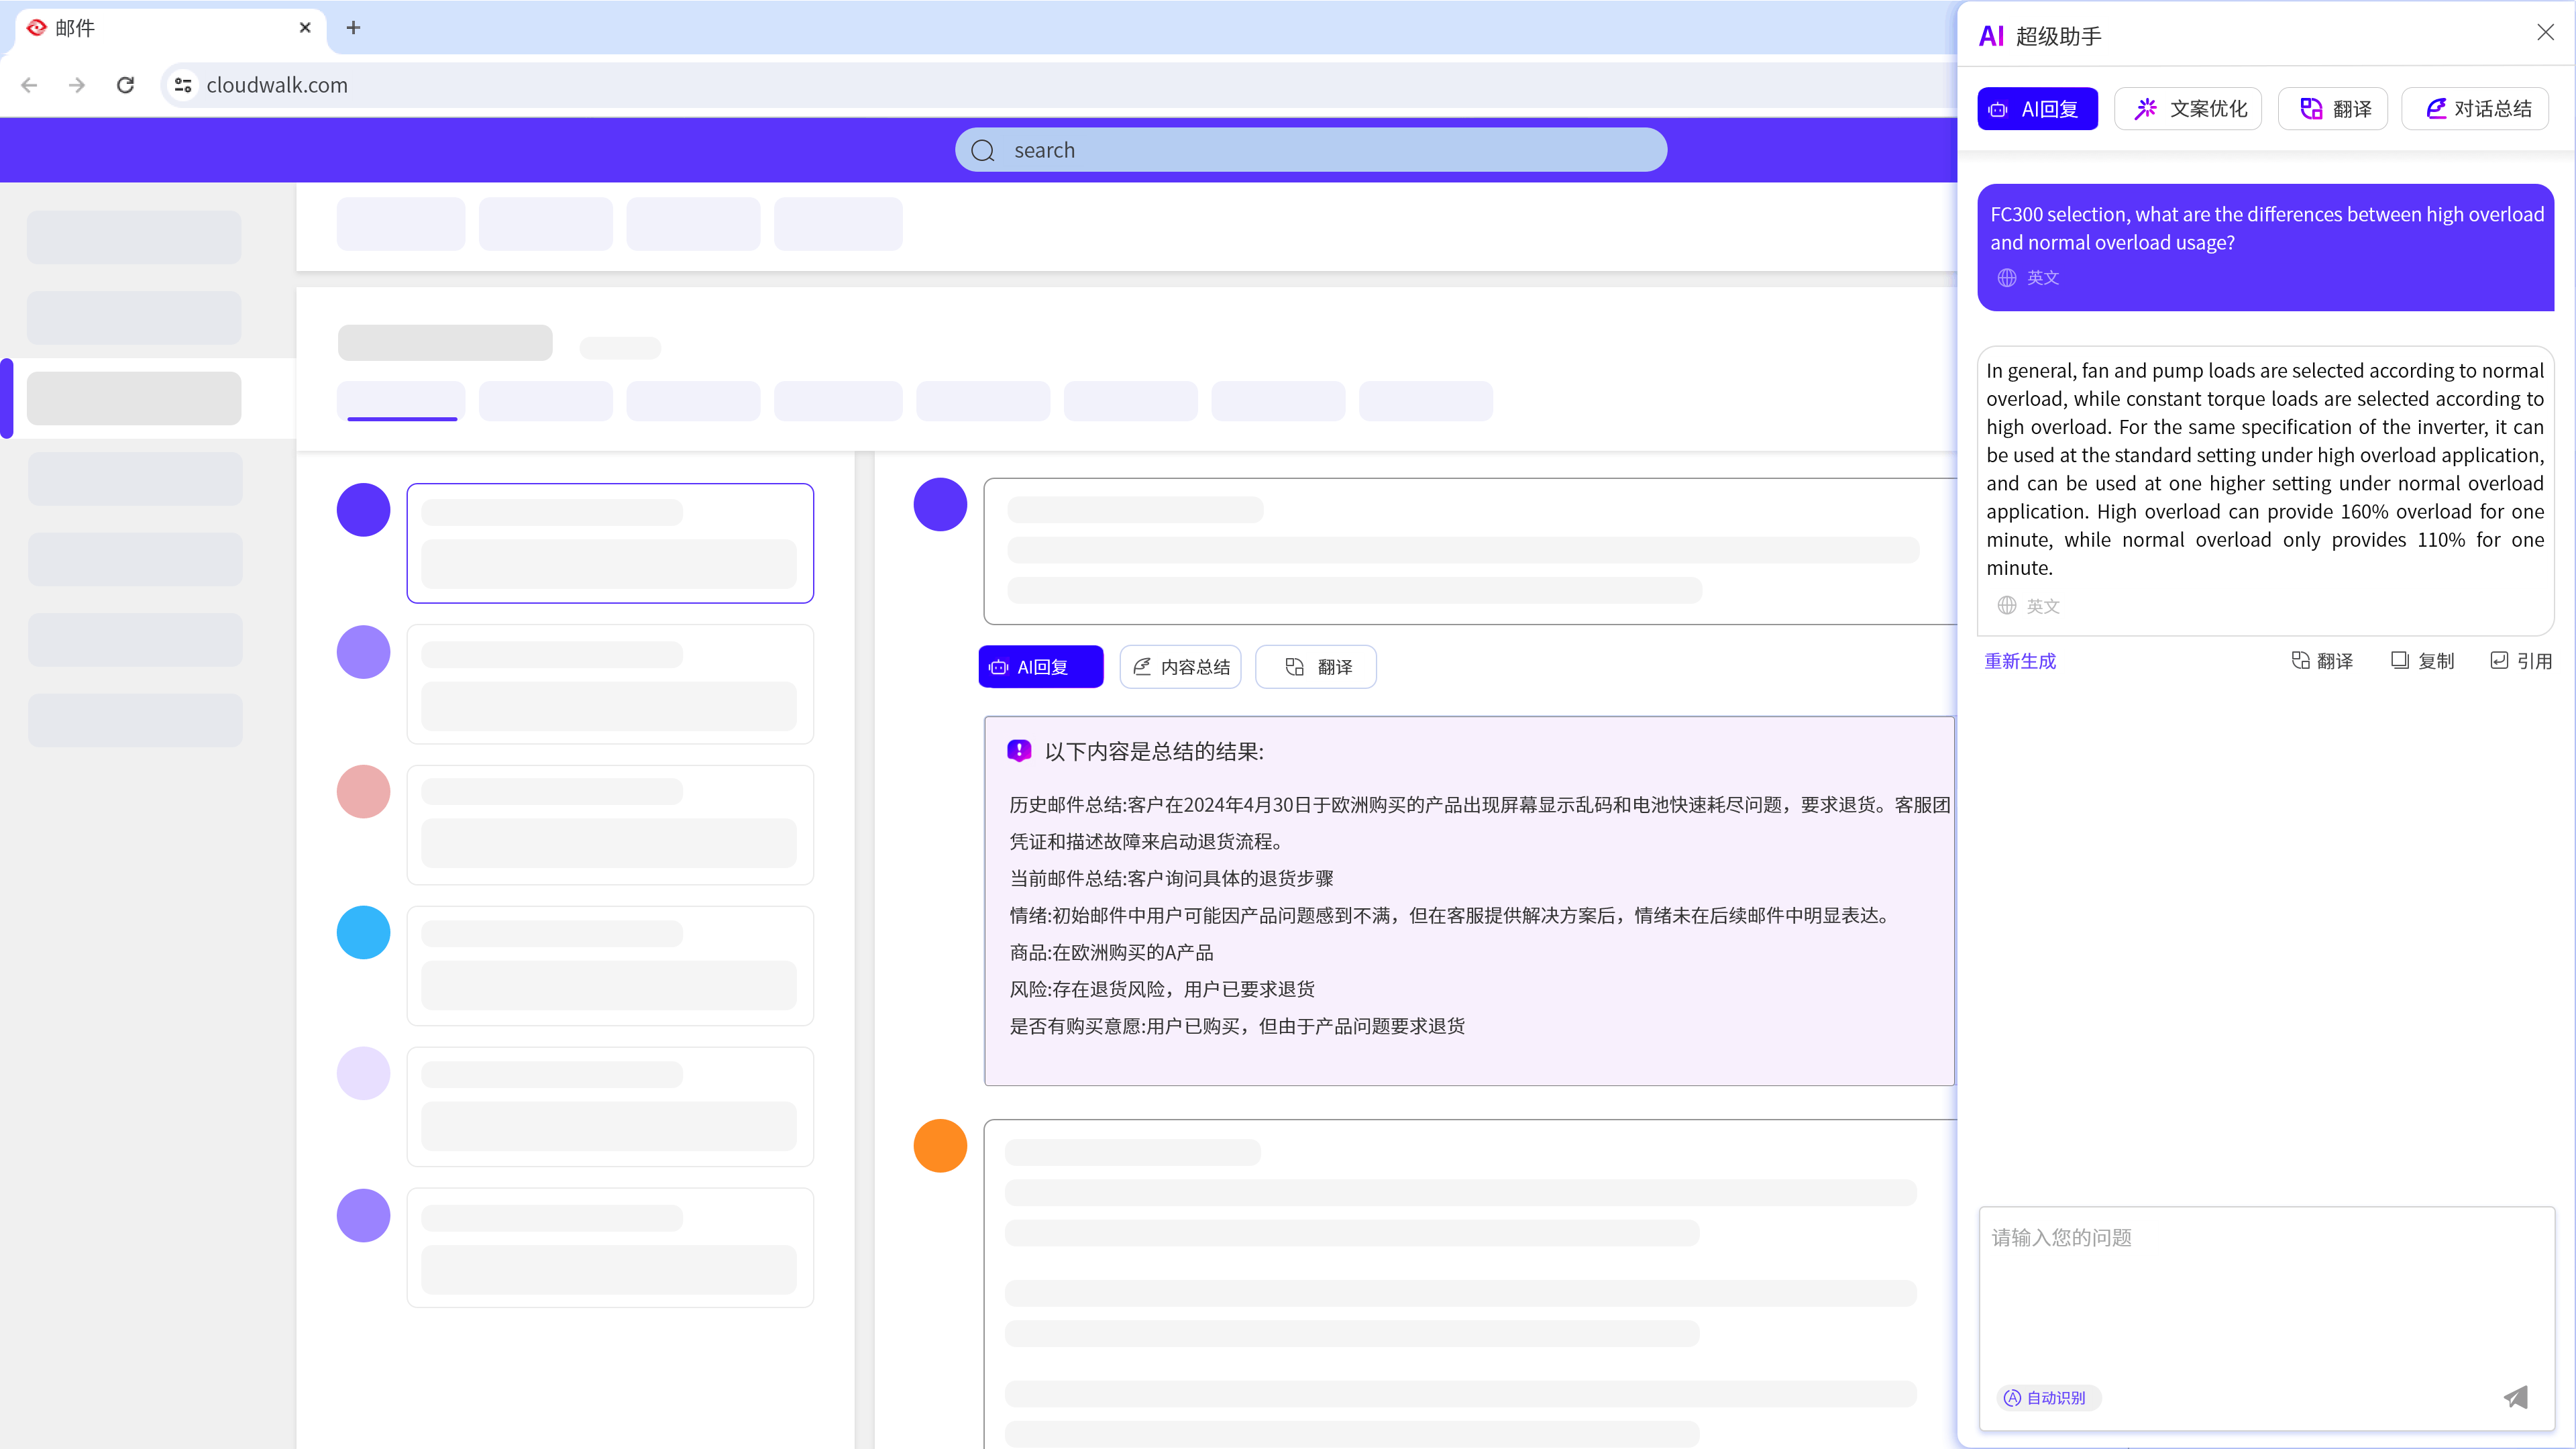2576x1449 pixels.
Task: Switch to the 文案优化 tab in the assistant panel
Action: pos(2188,109)
